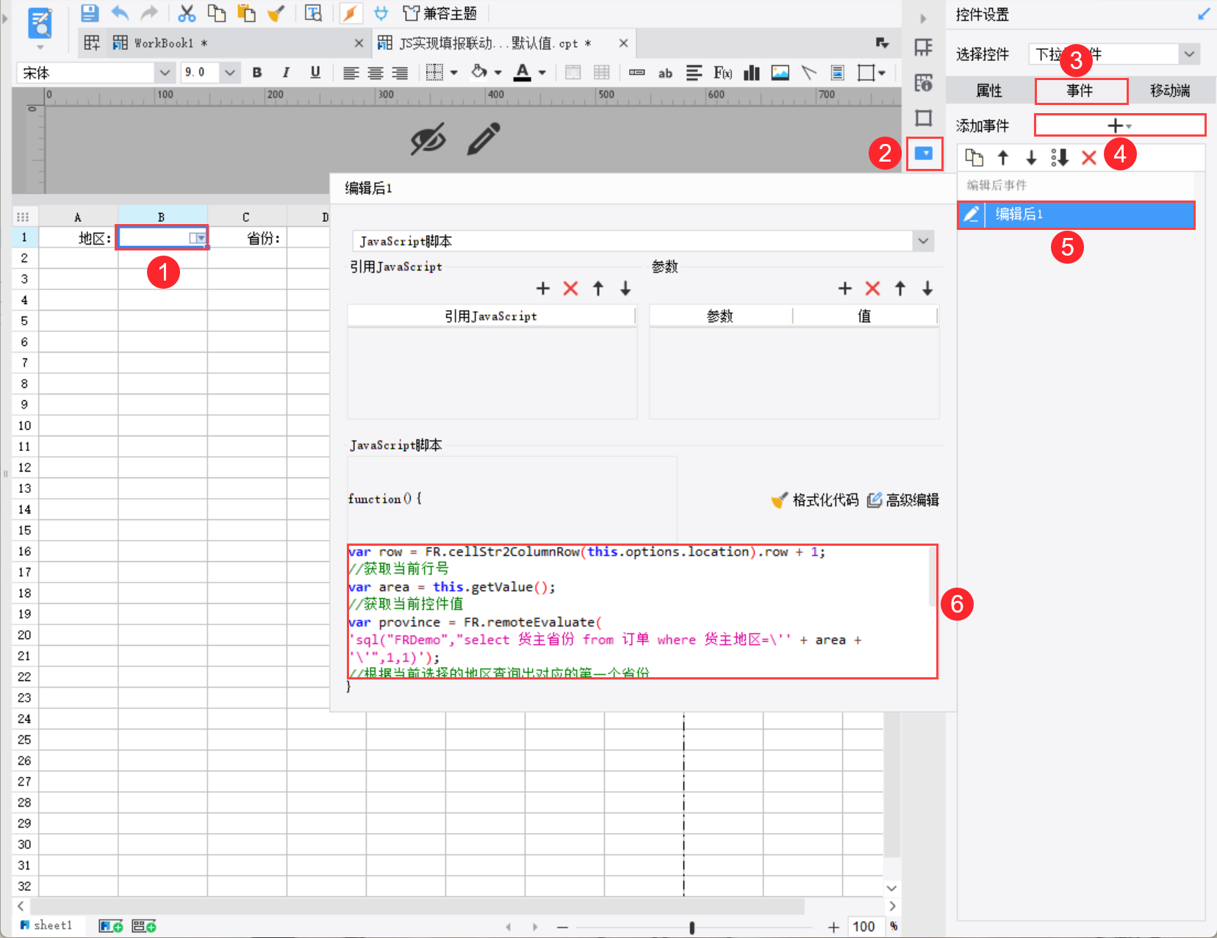Image resolution: width=1217 pixels, height=938 pixels.
Task: Toggle the crossed-eye visibility icon
Action: [428, 139]
